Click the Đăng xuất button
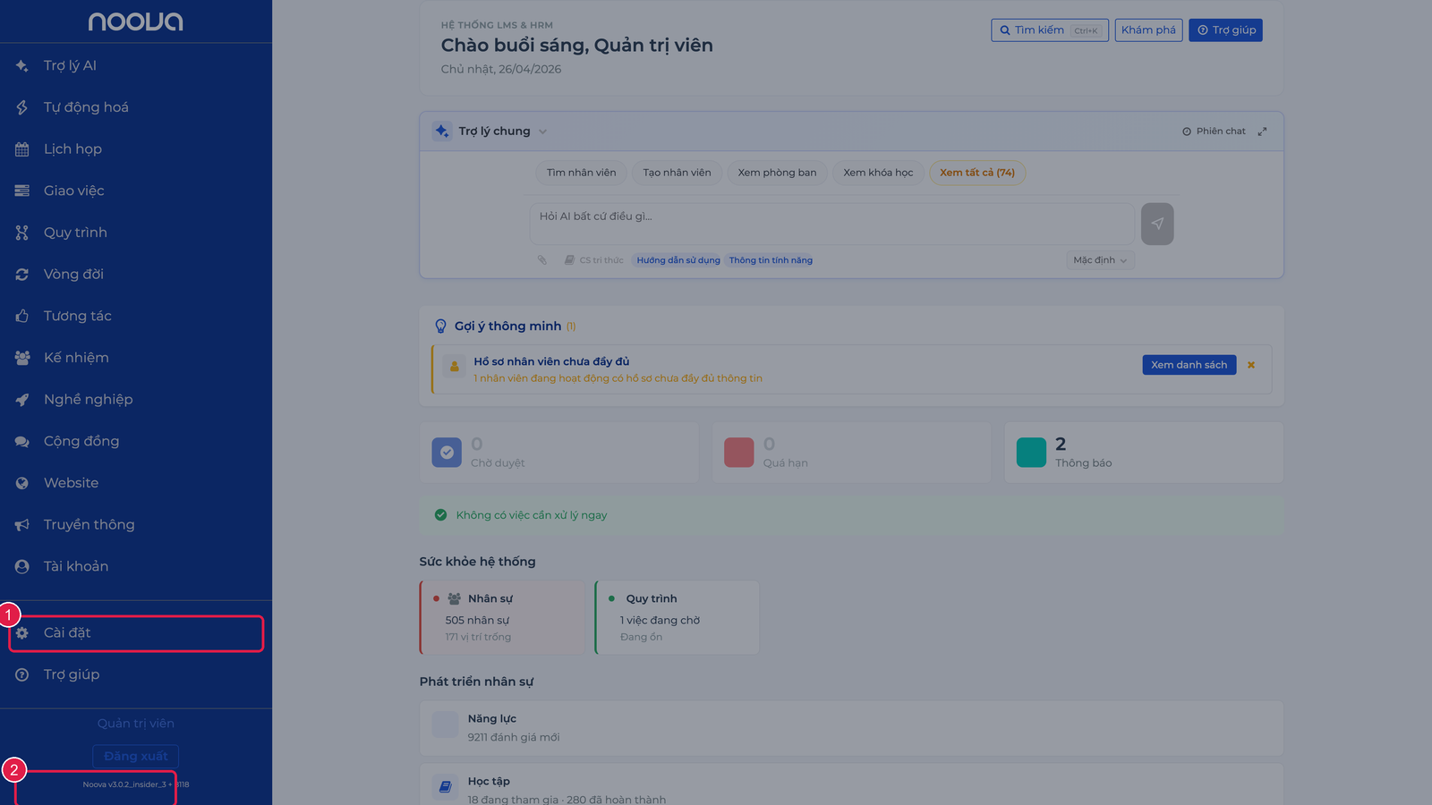 [x=136, y=756]
